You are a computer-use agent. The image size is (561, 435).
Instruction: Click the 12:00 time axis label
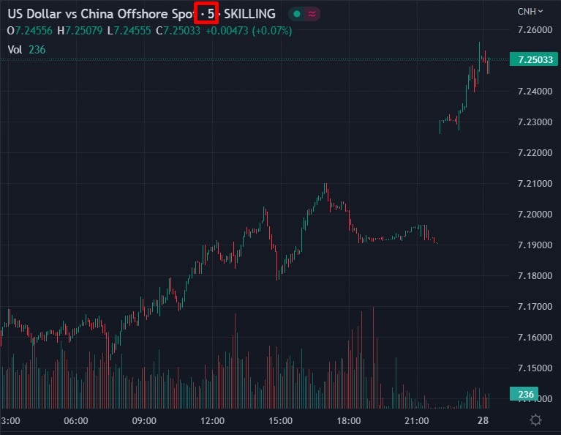213,420
